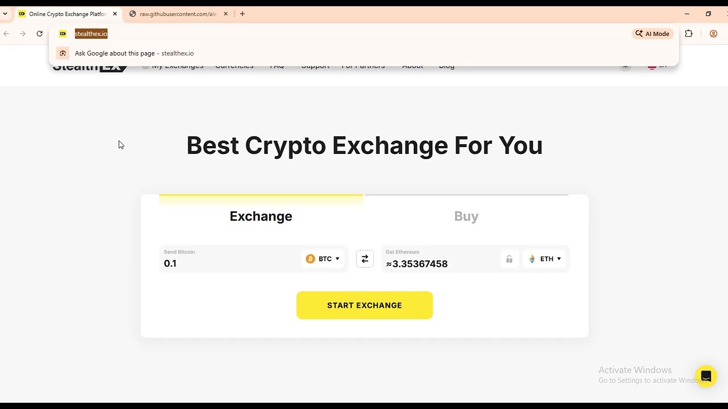
Task: Select the Ask Google about this page suggestion
Action: (x=134, y=53)
